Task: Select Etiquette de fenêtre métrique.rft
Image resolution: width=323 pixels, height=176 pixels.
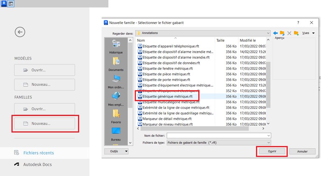Action: [168, 68]
